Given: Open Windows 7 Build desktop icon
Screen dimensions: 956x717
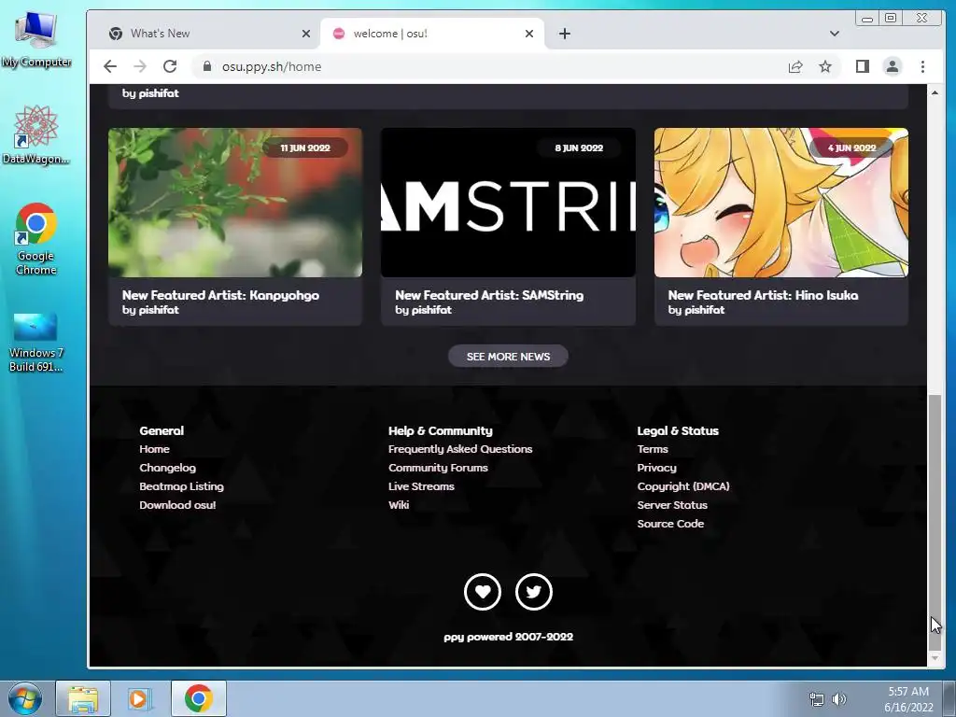Looking at the screenshot, I should coord(36,342).
